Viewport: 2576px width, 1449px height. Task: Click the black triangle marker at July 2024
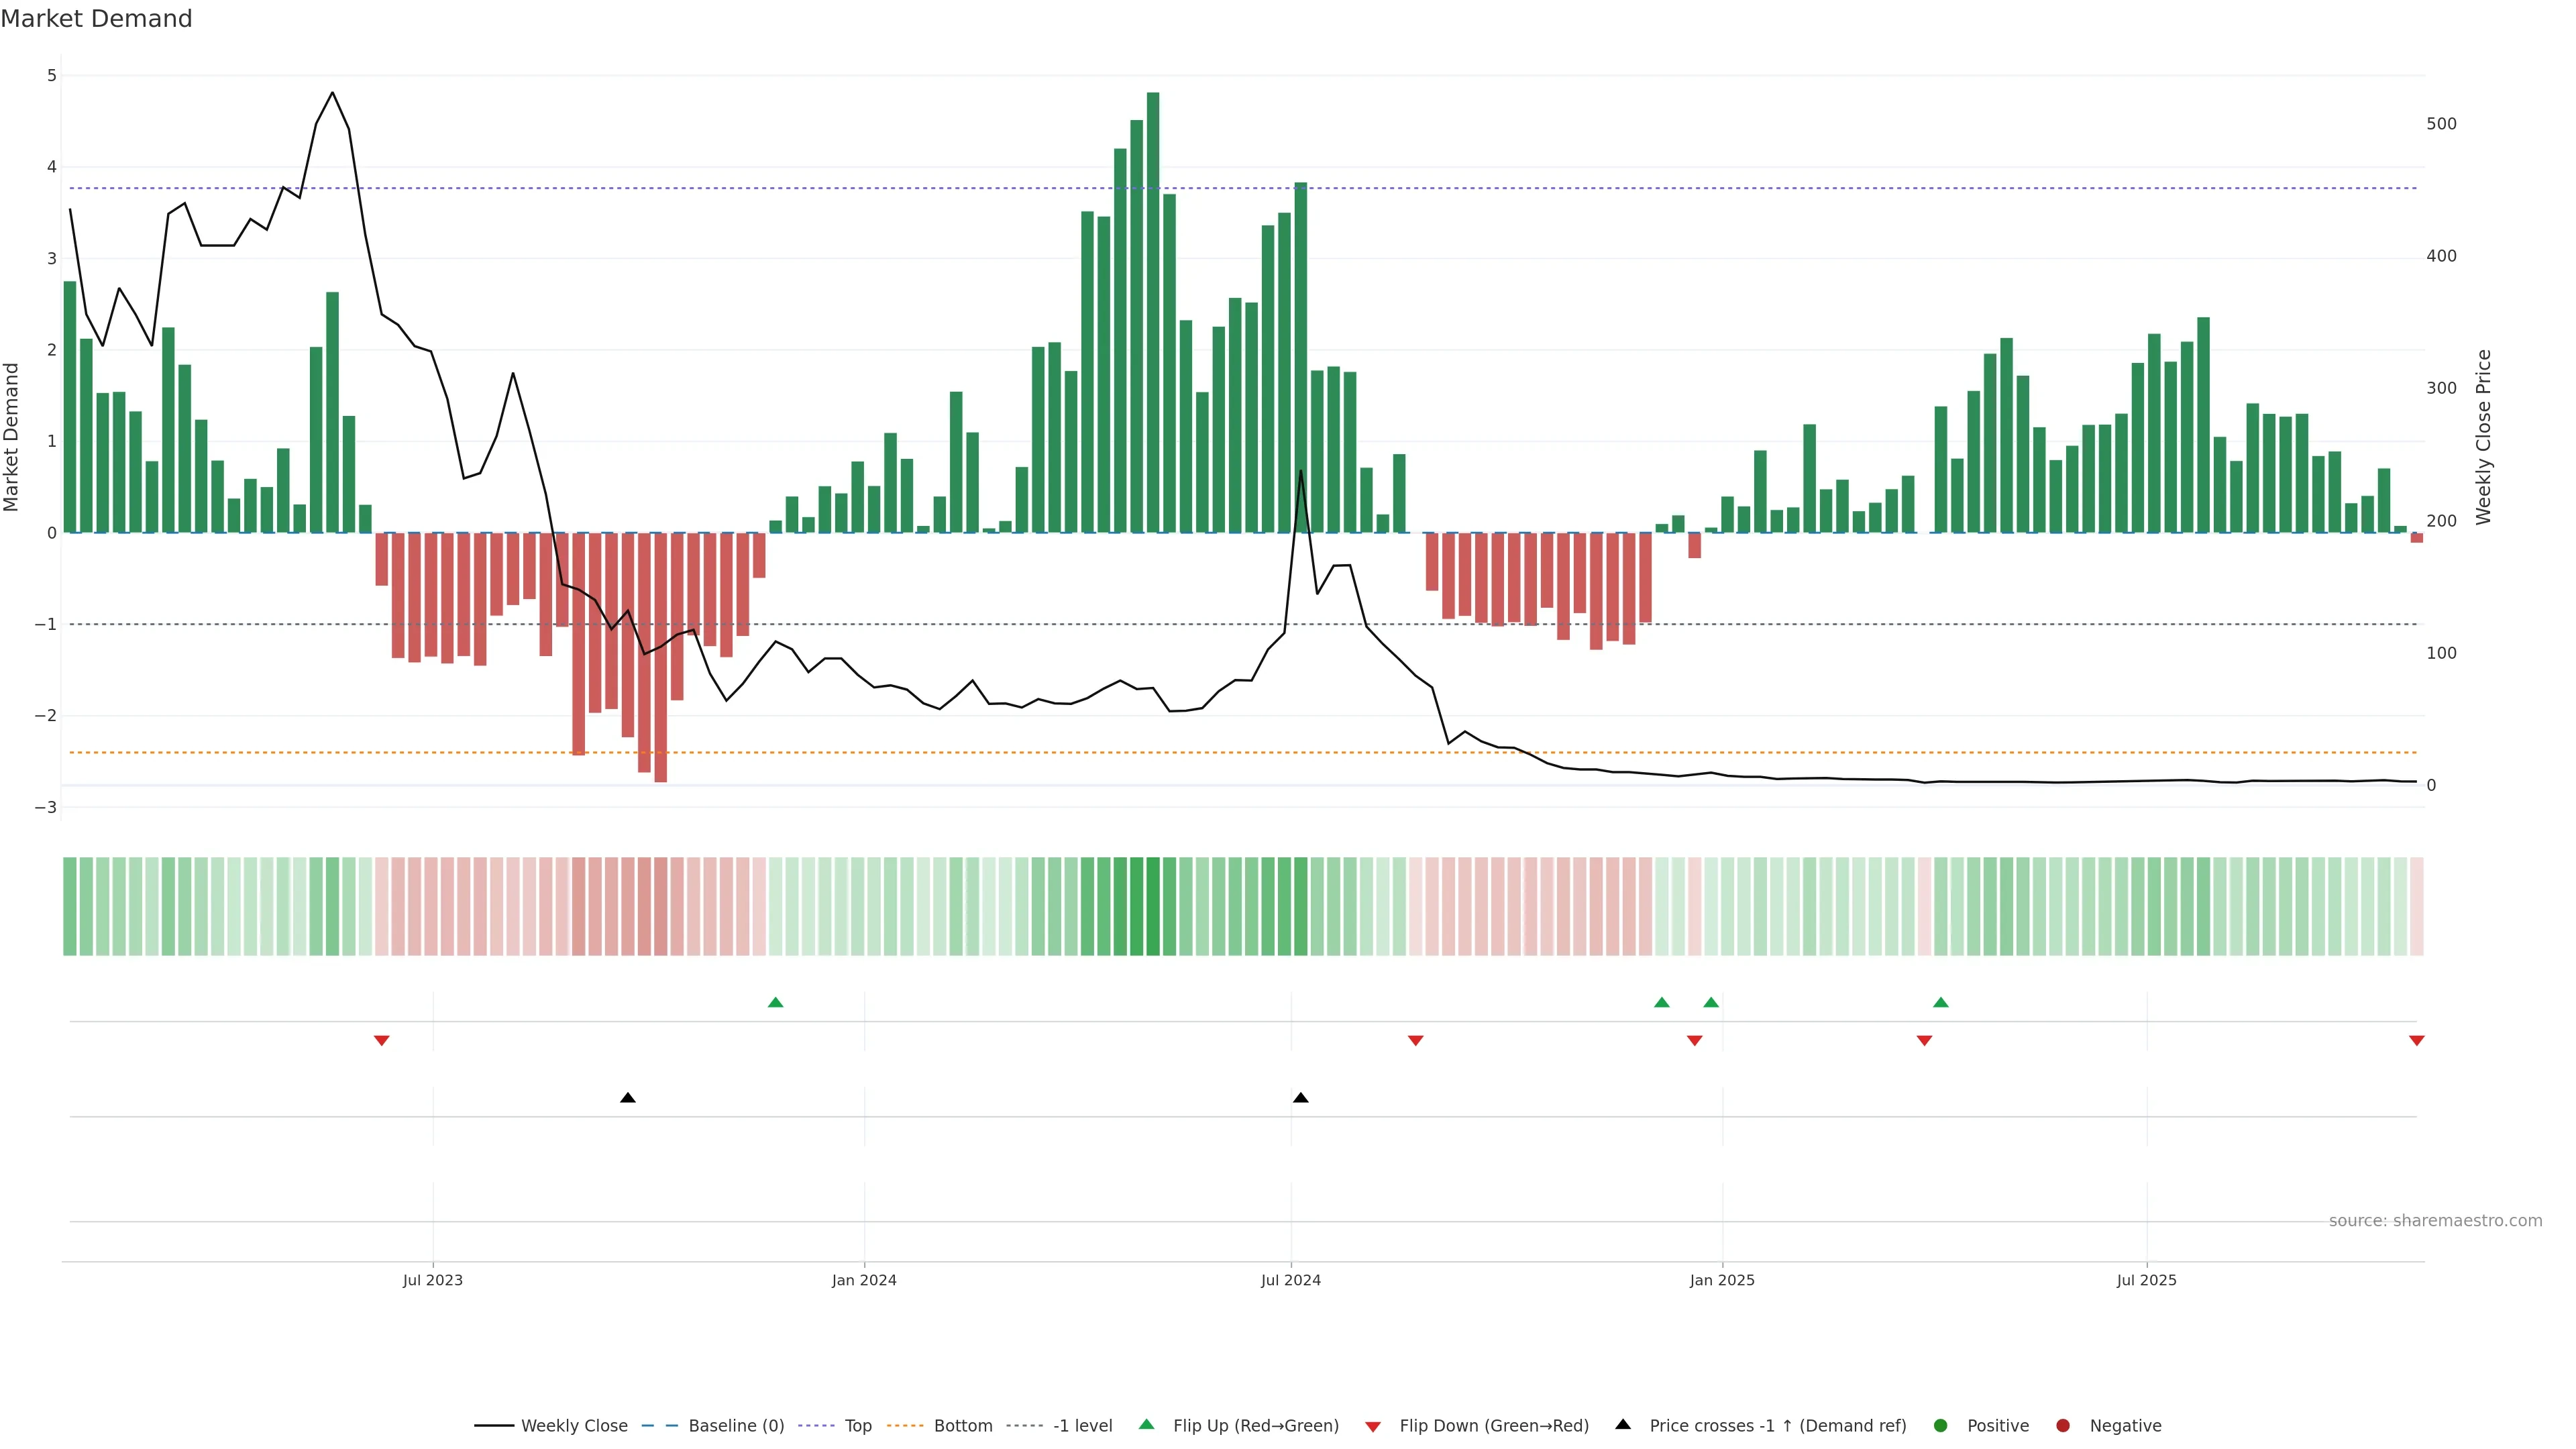click(x=1300, y=1098)
